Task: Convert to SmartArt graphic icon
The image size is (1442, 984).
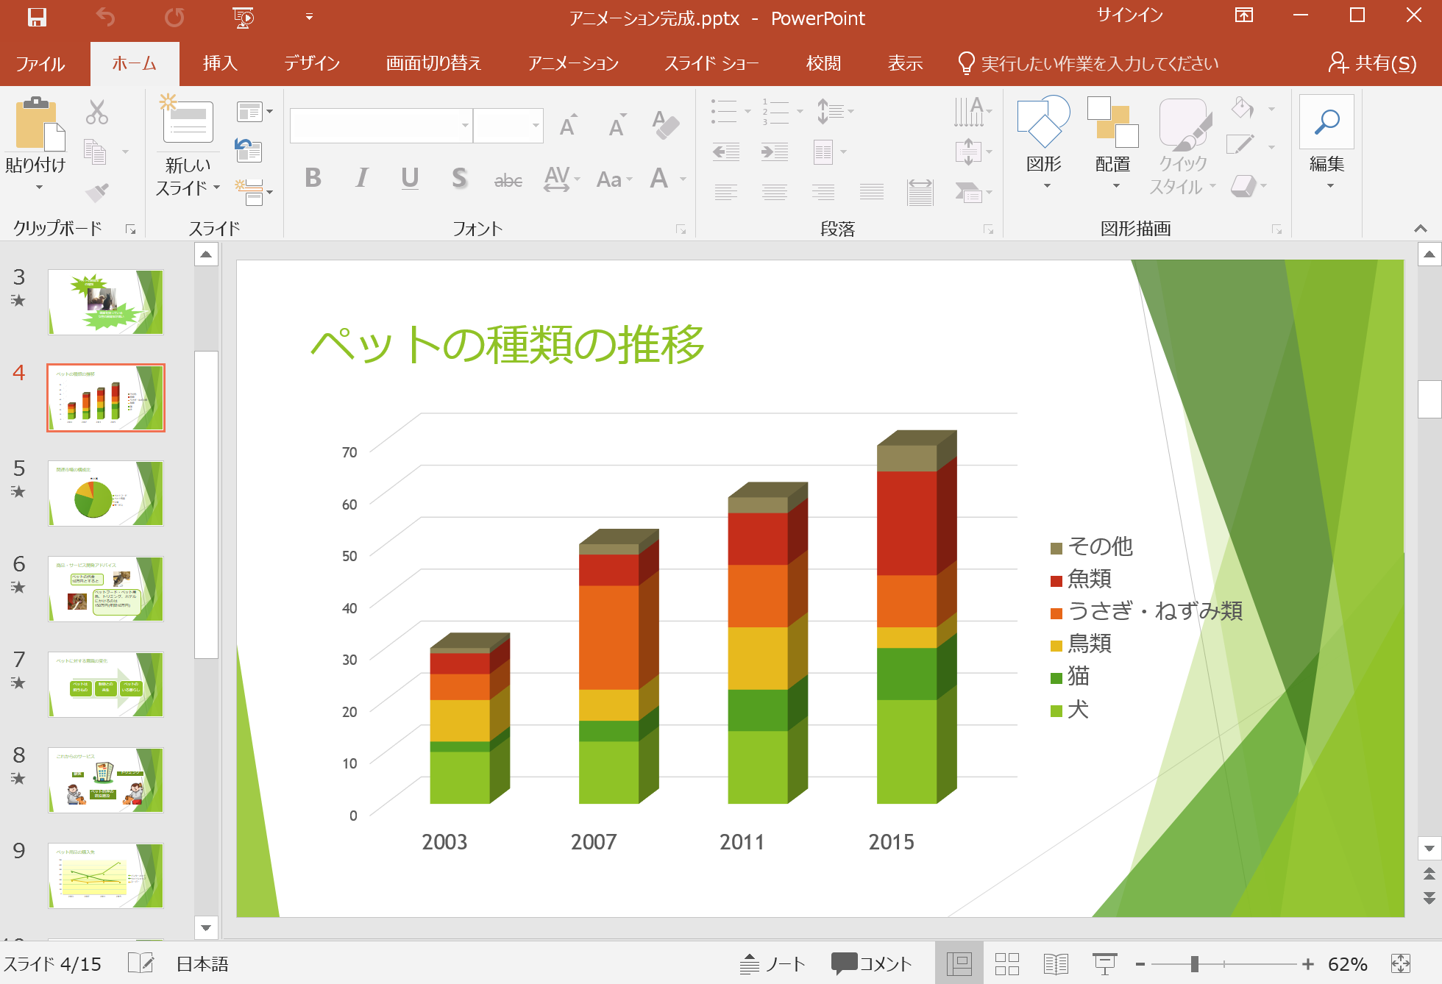Action: pyautogui.click(x=973, y=193)
